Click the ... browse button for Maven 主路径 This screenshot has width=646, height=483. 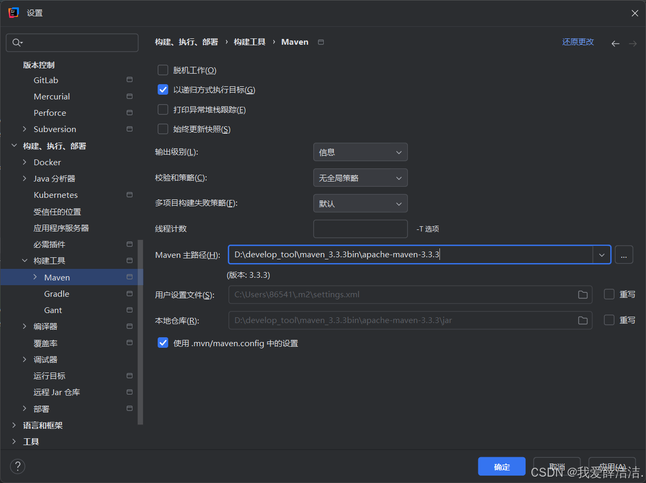(x=624, y=255)
